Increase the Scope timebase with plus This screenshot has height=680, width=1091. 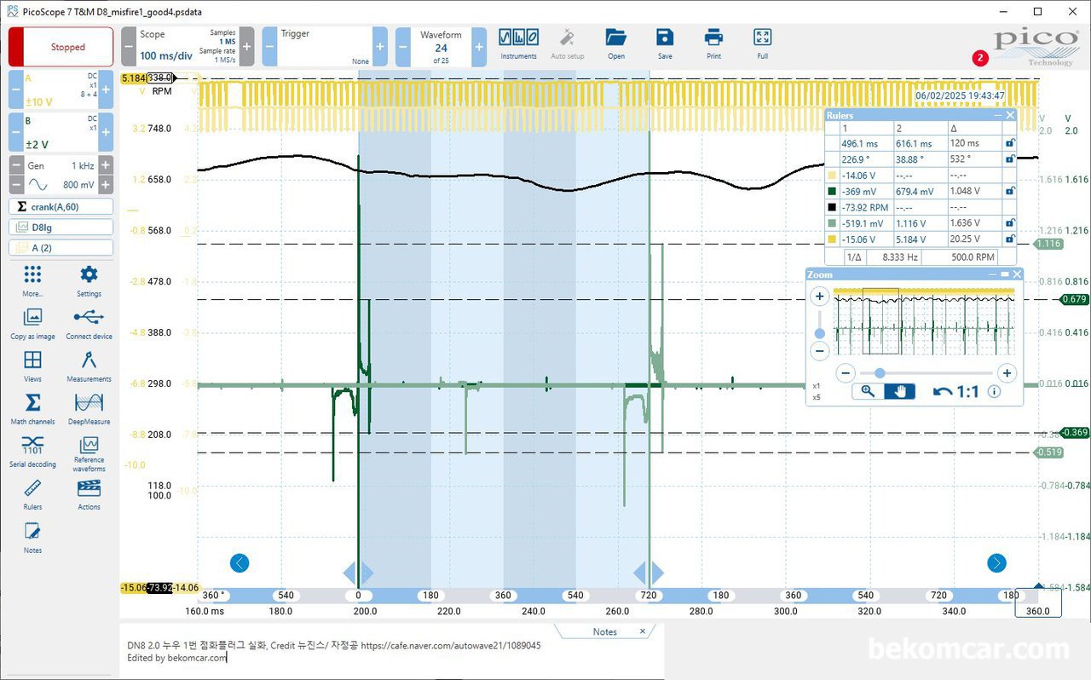246,46
